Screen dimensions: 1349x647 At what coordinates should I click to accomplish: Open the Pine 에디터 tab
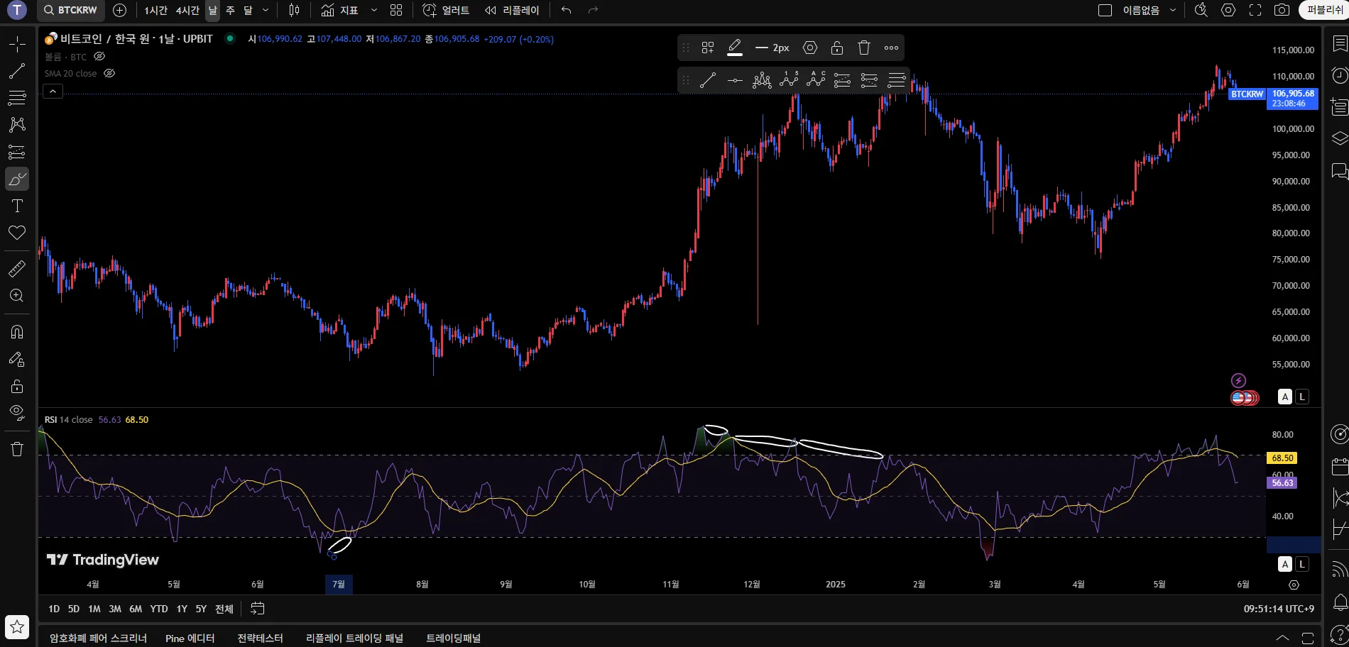[190, 638]
